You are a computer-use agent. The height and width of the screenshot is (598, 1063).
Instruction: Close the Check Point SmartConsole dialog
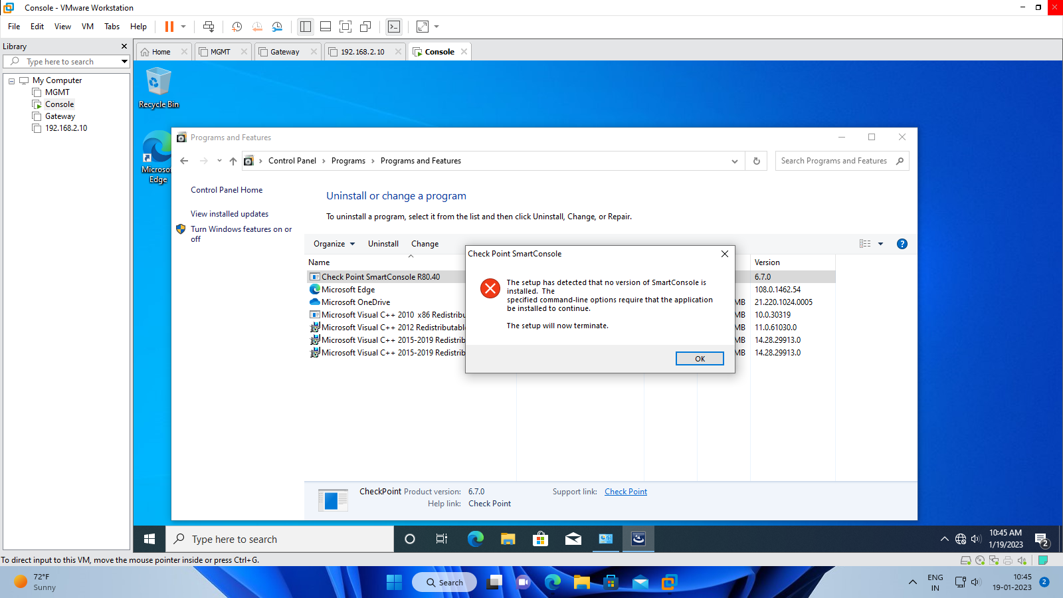(725, 254)
